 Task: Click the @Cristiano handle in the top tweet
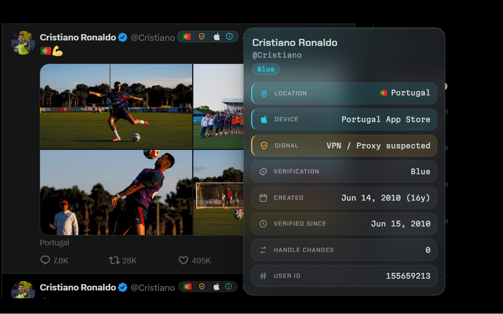[152, 38]
